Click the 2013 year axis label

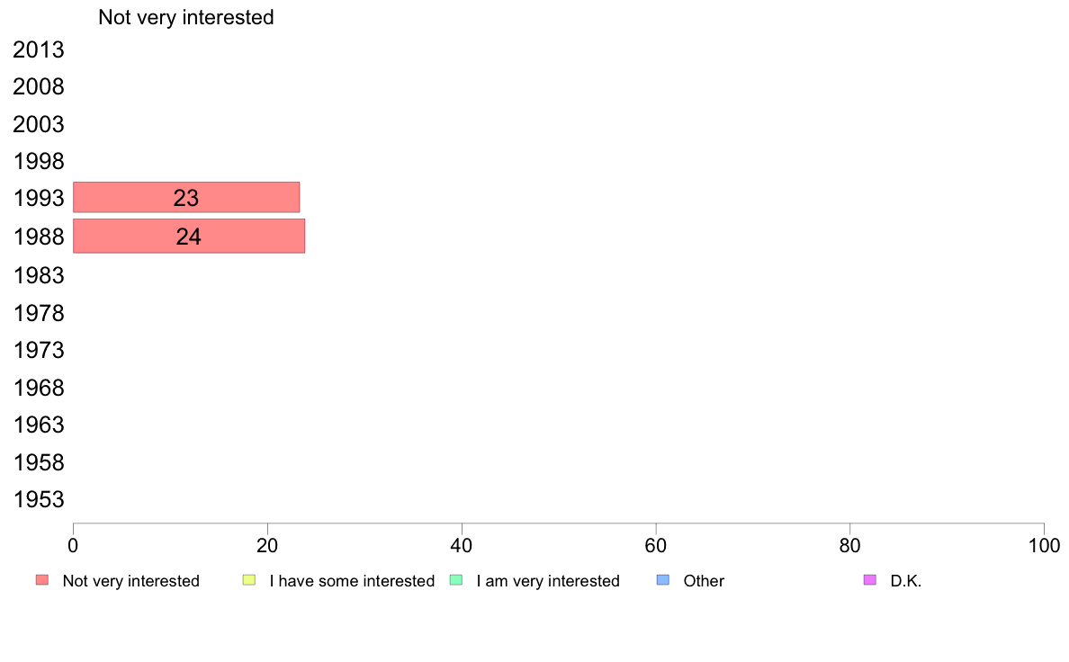(39, 50)
